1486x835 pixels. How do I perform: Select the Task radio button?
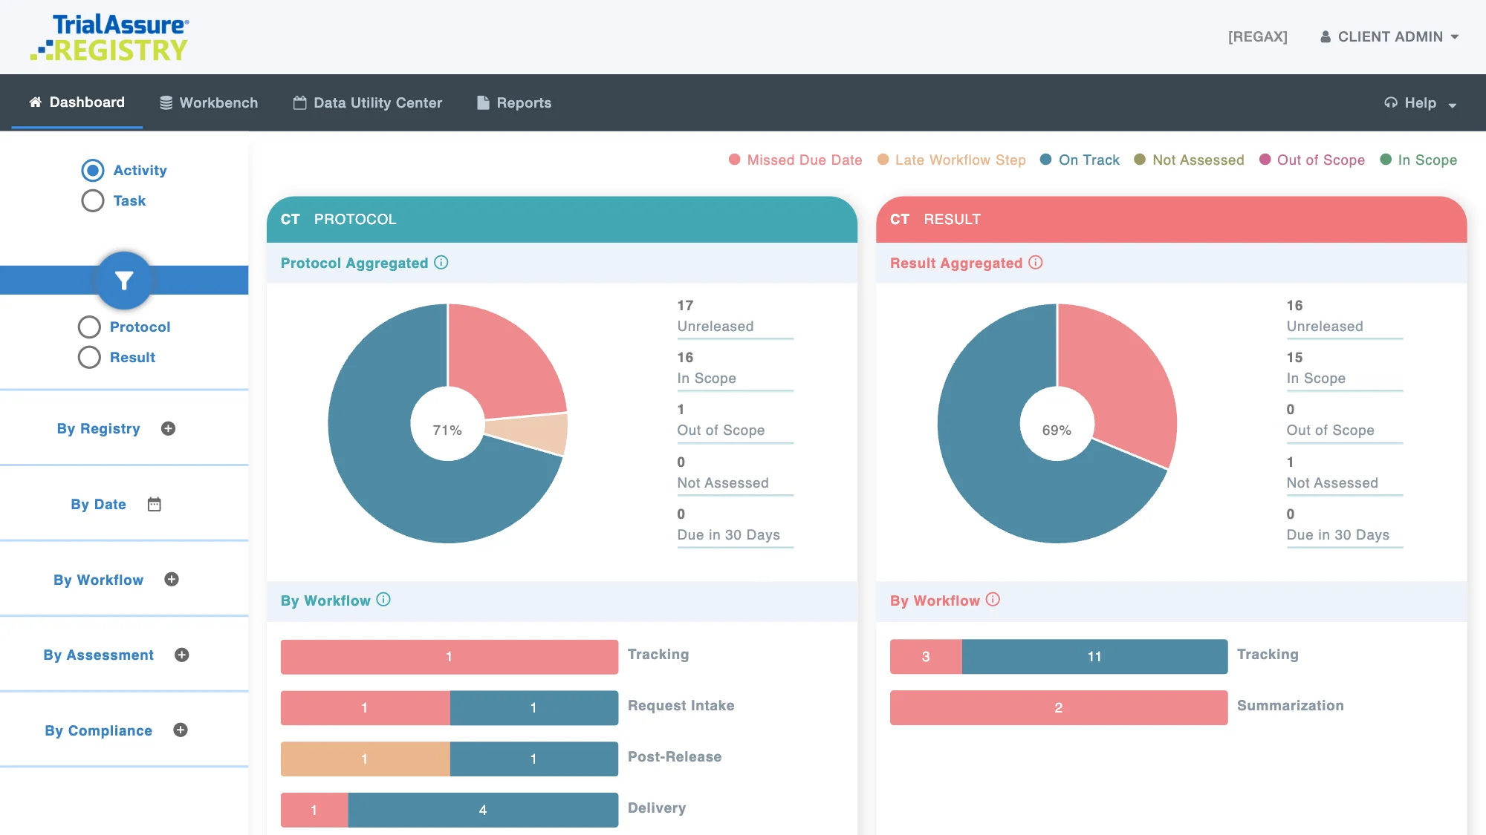(93, 201)
